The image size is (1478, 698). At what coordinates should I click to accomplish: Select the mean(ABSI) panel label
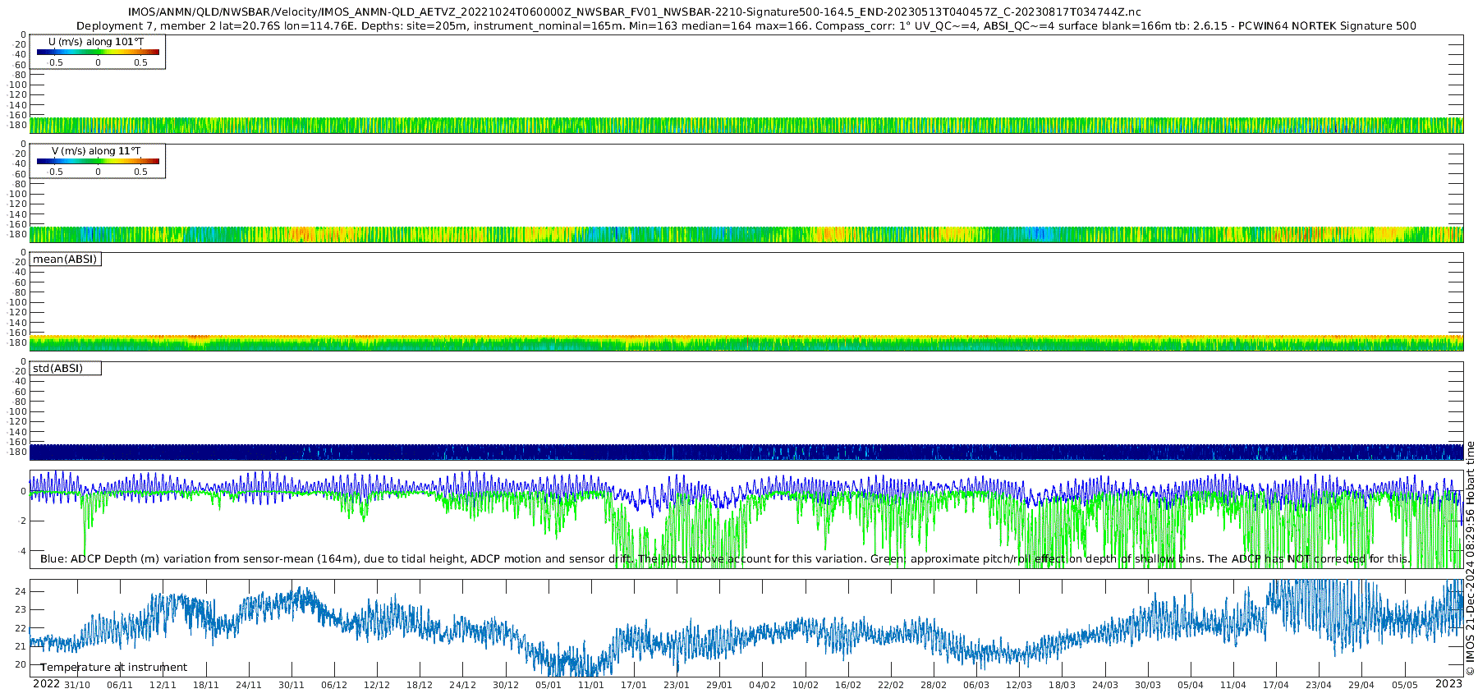(x=65, y=259)
